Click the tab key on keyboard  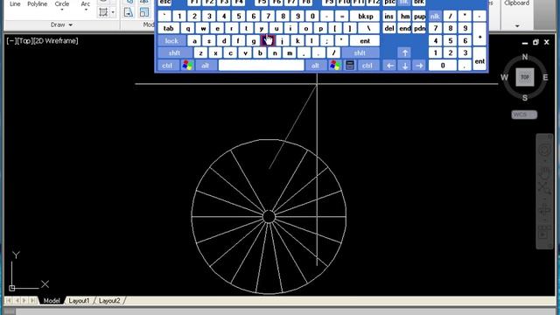coord(169,28)
